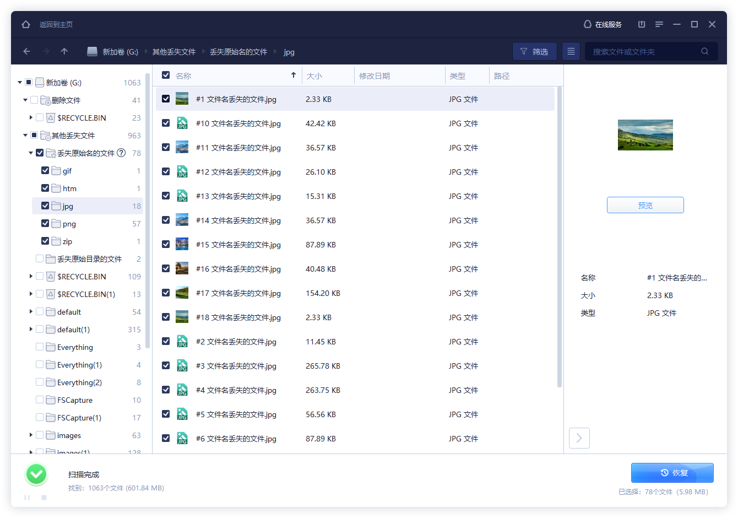Uncheck the #10 文件名丢失的文件.jpg row
The height and width of the screenshot is (518, 738).
[x=166, y=123]
